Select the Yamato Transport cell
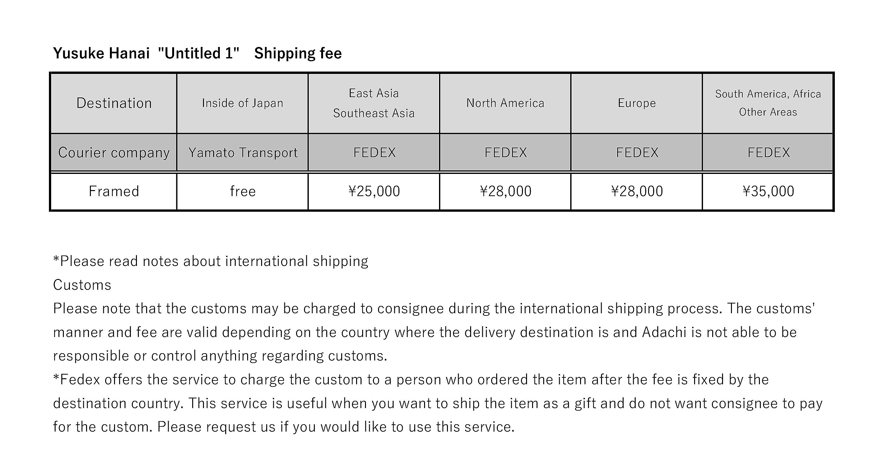This screenshot has width=879, height=476. point(242,152)
